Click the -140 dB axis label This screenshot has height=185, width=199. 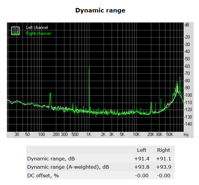[188, 124]
